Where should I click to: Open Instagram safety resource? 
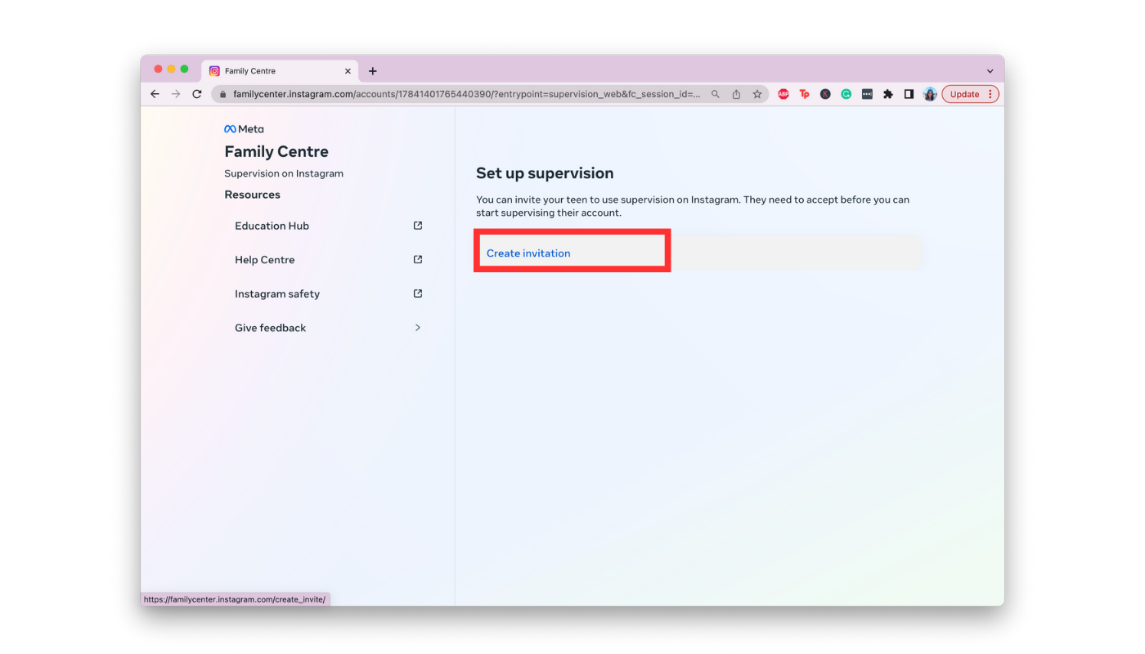(x=328, y=293)
